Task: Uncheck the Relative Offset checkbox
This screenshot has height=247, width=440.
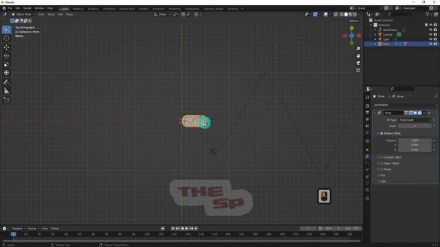Action: click(382, 133)
